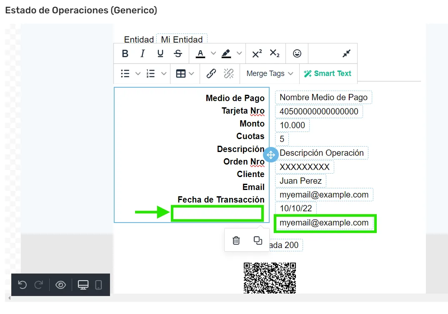Screen dimensions: 448x314
Task: Select the Nombre Medio de Pago field
Action: (x=323, y=97)
